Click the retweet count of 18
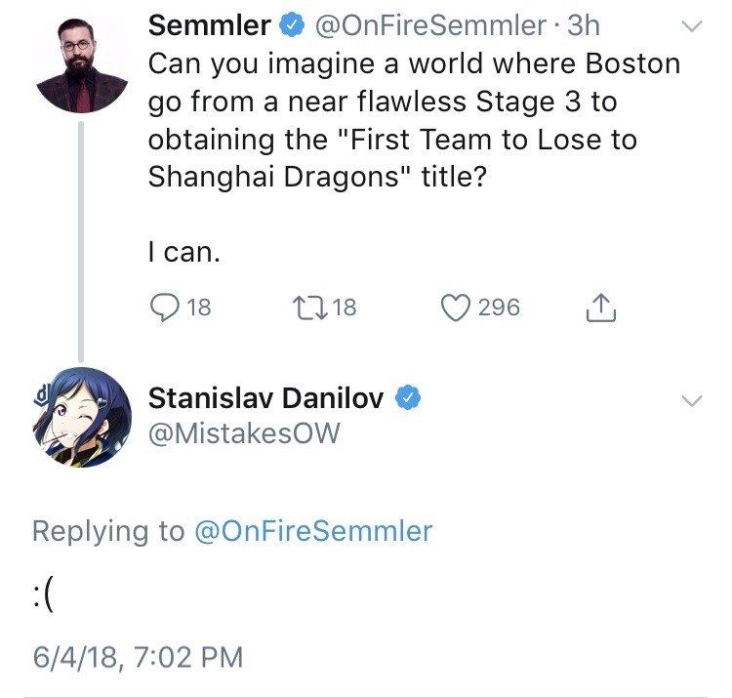 (345, 308)
